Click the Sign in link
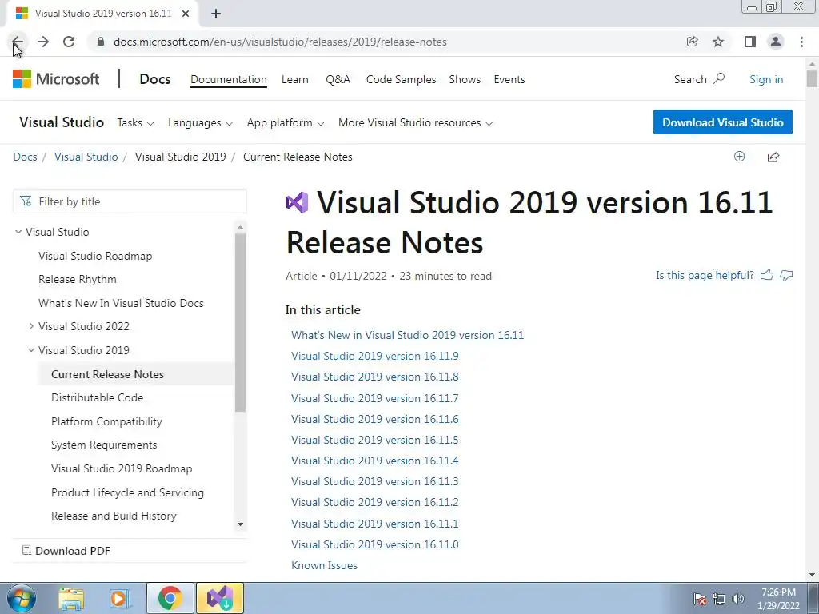The width and height of the screenshot is (819, 614). pos(766,79)
